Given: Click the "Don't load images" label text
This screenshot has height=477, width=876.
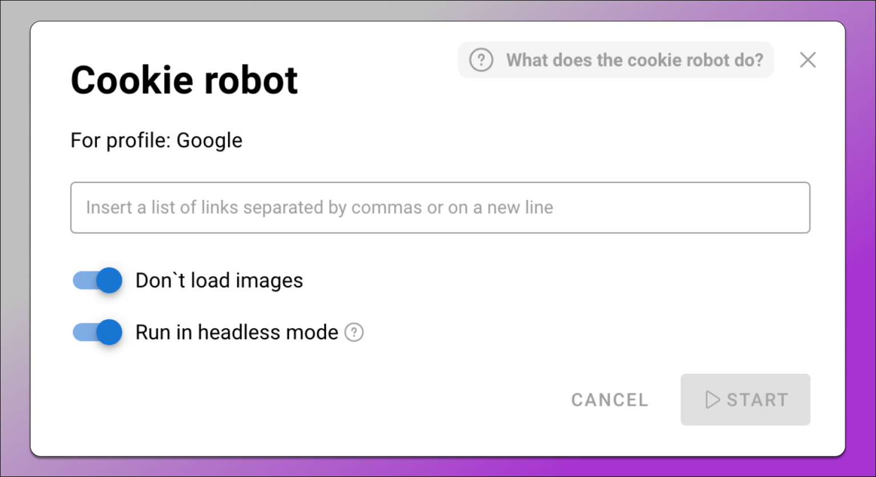Looking at the screenshot, I should click(x=219, y=280).
